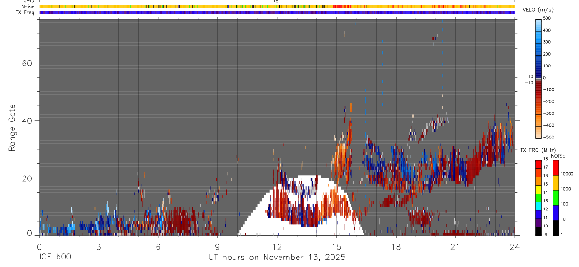Click the red top swatch in NOISE legend

555,168
